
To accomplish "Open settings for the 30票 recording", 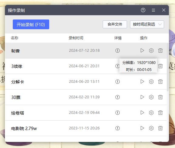I will pos(151,97).
